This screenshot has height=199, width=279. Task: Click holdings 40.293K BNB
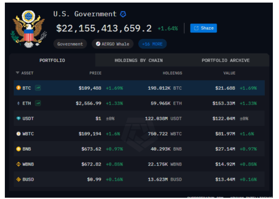166,149
